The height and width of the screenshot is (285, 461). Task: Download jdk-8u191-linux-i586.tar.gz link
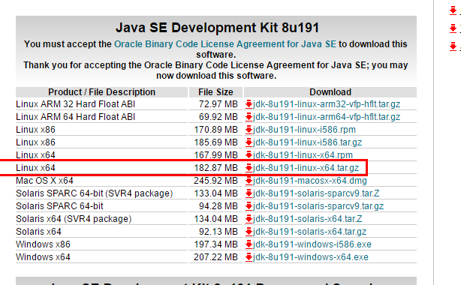pyautogui.click(x=307, y=142)
